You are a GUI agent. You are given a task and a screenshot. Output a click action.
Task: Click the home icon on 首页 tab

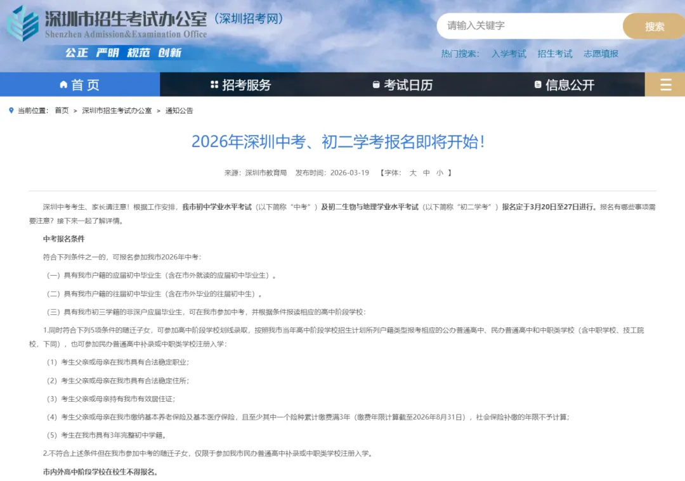[x=63, y=84]
